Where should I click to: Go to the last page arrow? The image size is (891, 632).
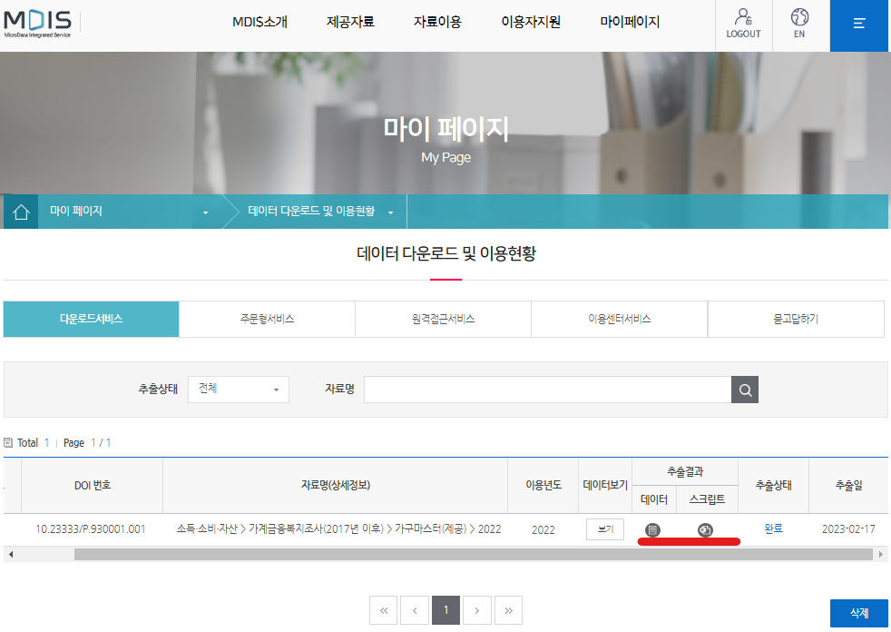pyautogui.click(x=509, y=610)
